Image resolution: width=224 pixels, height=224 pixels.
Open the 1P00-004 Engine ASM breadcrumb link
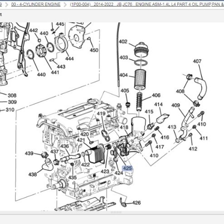[147, 5]
